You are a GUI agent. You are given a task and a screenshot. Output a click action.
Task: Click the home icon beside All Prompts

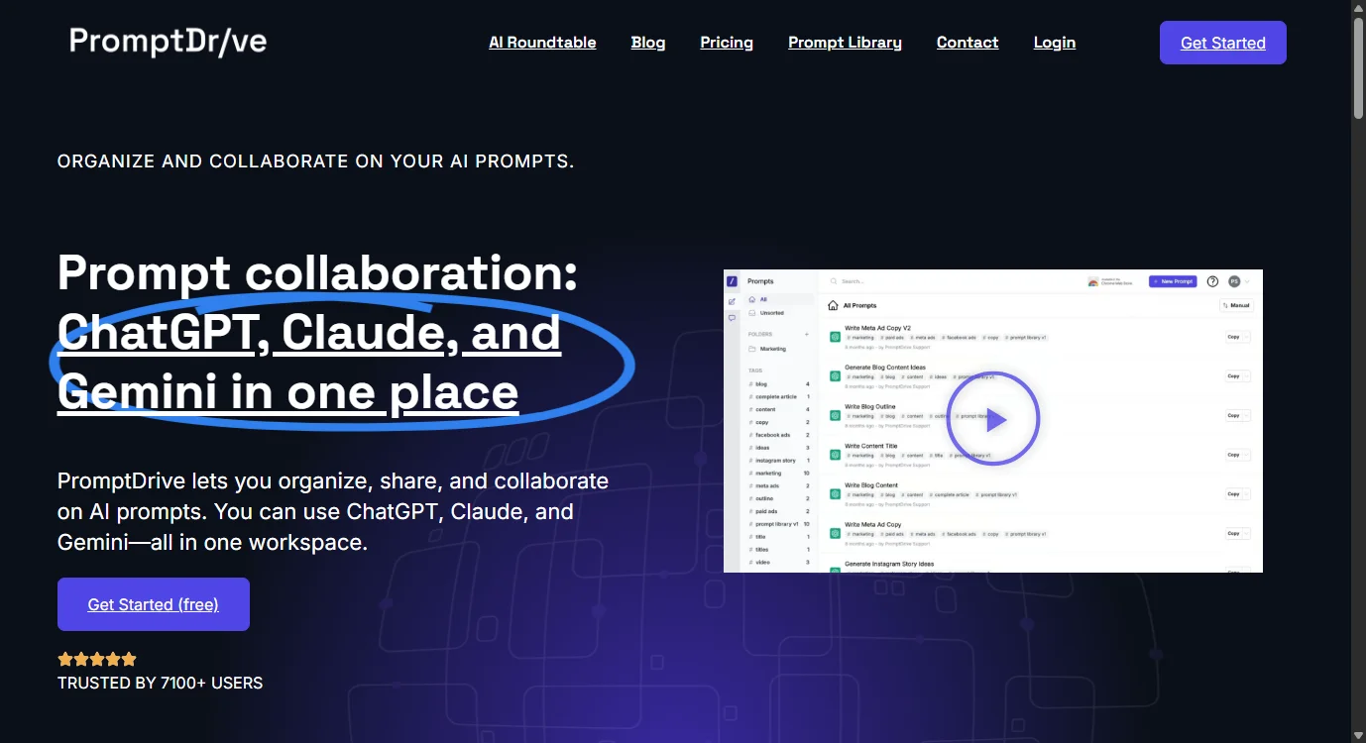point(833,306)
